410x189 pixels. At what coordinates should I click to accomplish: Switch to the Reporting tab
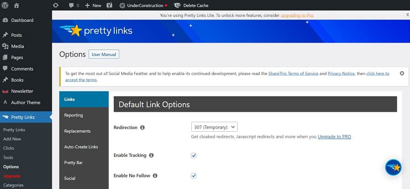84,115
